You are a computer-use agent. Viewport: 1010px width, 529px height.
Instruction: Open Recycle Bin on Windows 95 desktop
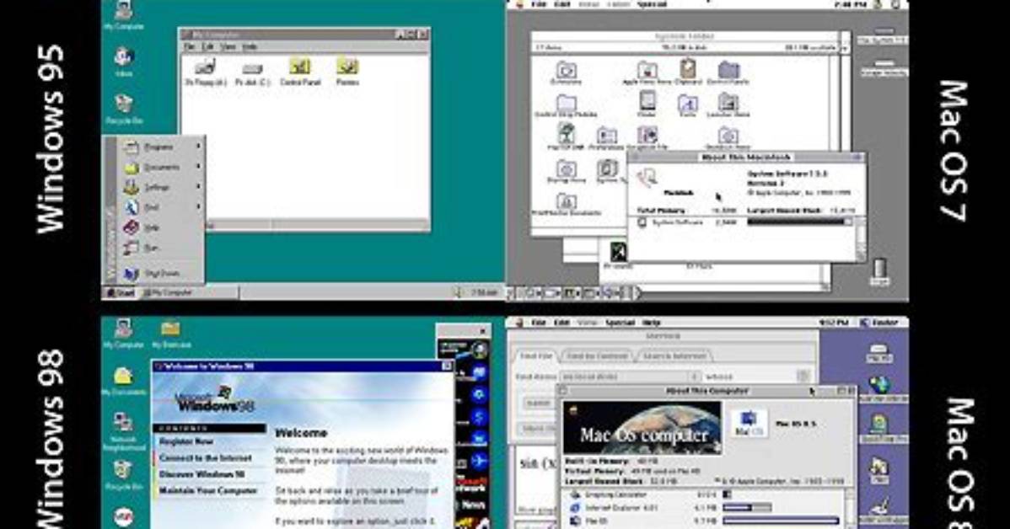pyautogui.click(x=124, y=108)
